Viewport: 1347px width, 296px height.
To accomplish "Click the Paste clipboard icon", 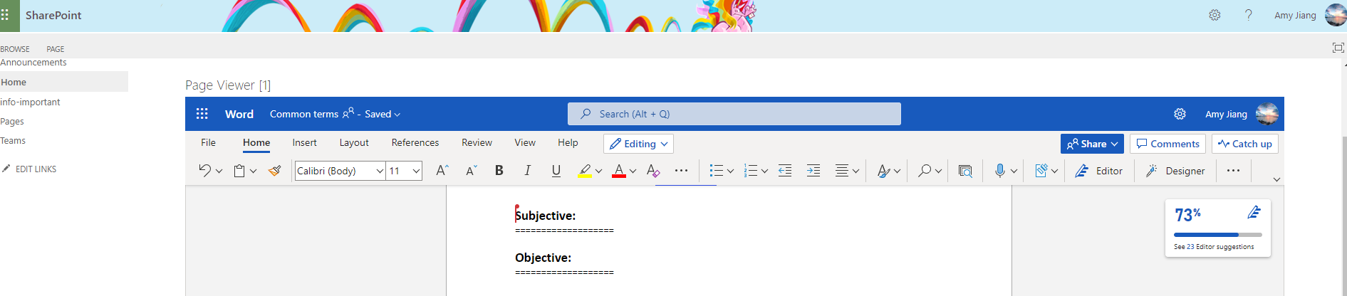I will click(x=239, y=171).
